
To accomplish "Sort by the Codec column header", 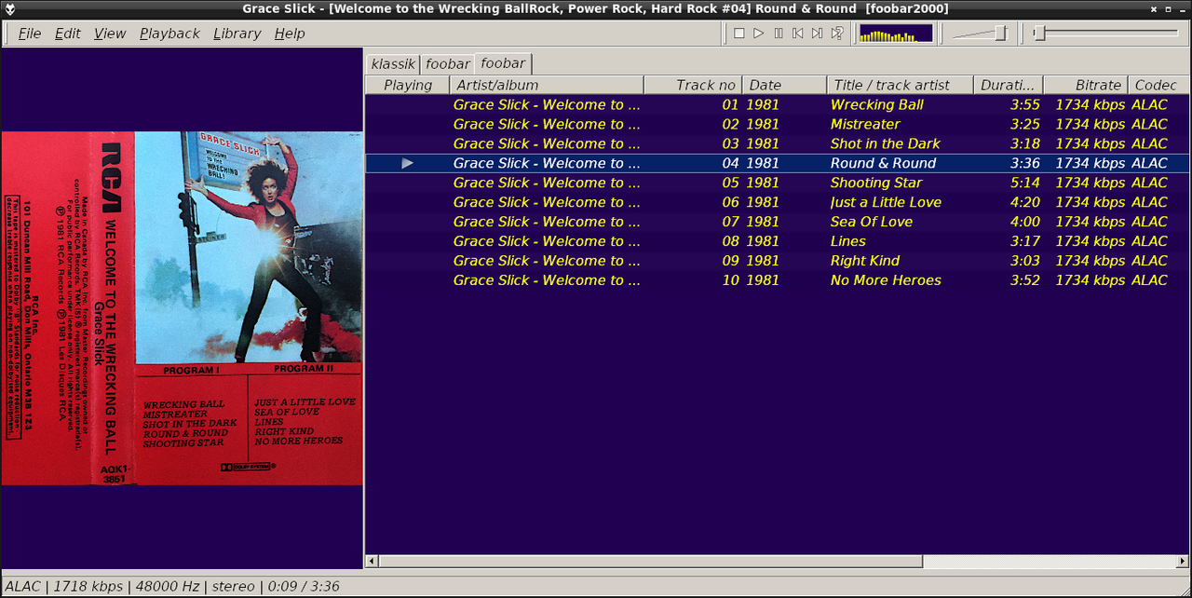I will 1158,85.
